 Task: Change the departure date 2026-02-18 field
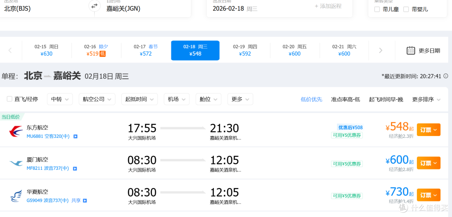pos(229,9)
